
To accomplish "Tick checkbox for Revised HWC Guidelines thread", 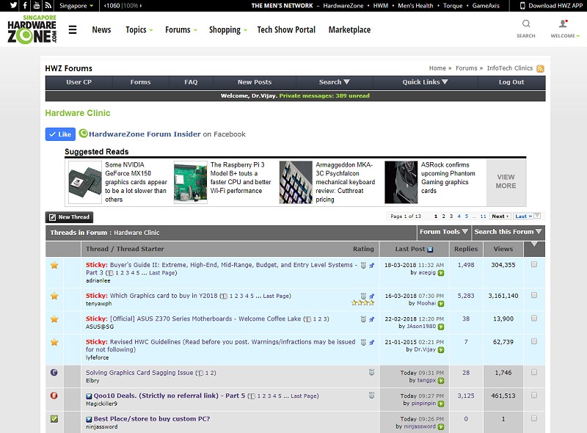I will 534,341.
